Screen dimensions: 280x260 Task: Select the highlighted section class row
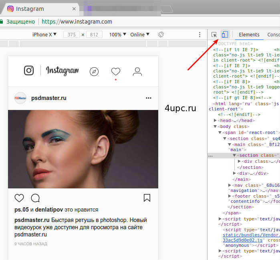[244, 155]
